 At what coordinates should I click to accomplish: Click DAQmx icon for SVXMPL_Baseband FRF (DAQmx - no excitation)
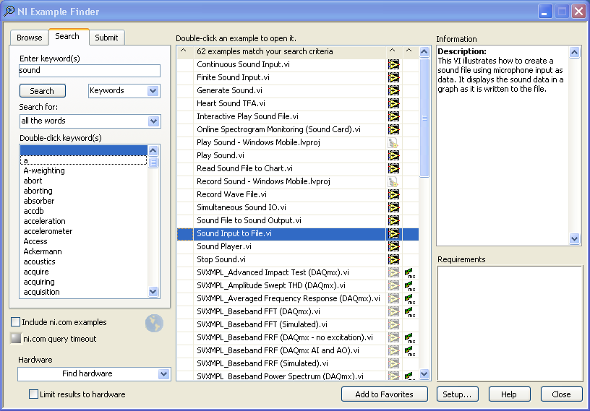coord(410,337)
